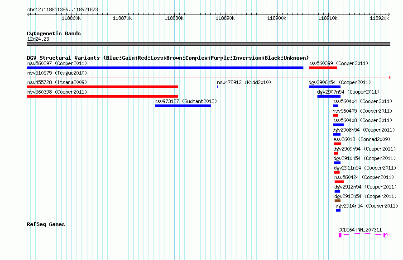Open the dgv2911n54 (Cooper2011) label
Viewport: 403px width, 260px height.
(365, 168)
